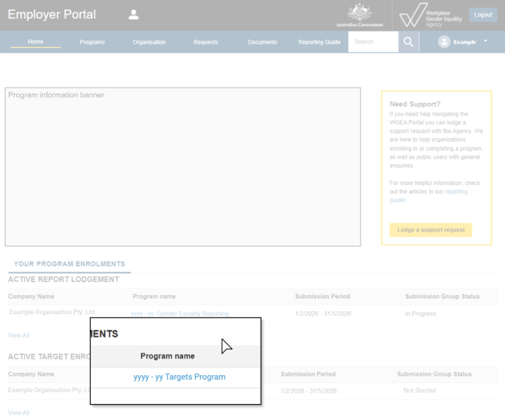Expand the Example account dropdown arrow

[x=485, y=41]
